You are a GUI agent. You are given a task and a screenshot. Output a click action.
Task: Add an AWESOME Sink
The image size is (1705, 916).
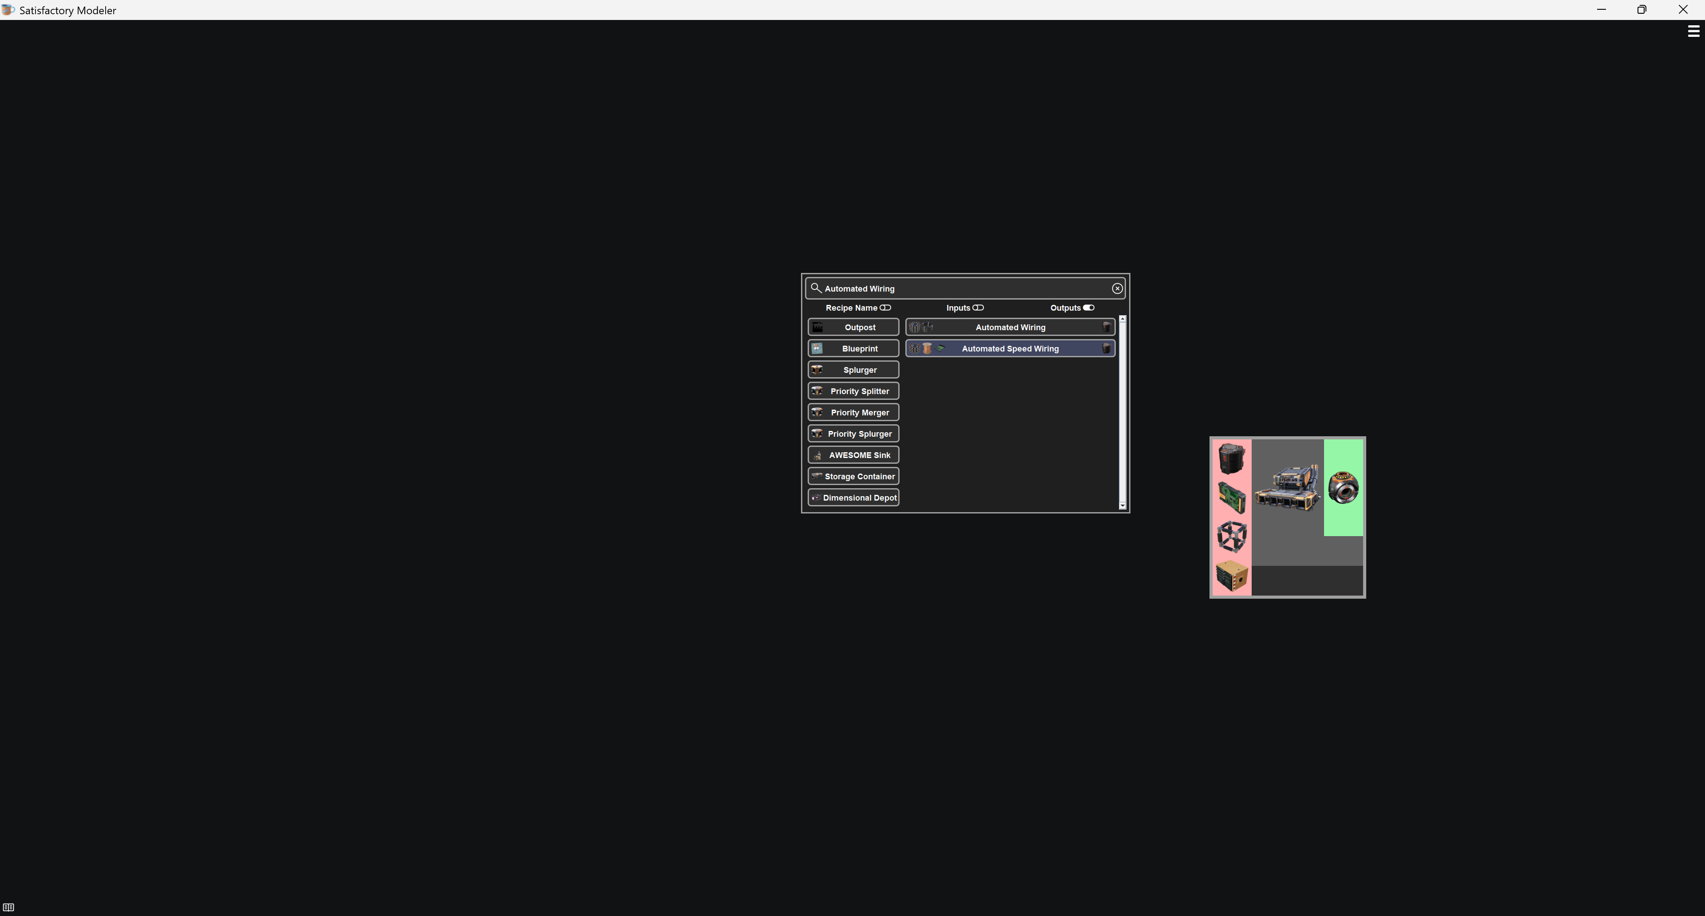click(x=853, y=455)
